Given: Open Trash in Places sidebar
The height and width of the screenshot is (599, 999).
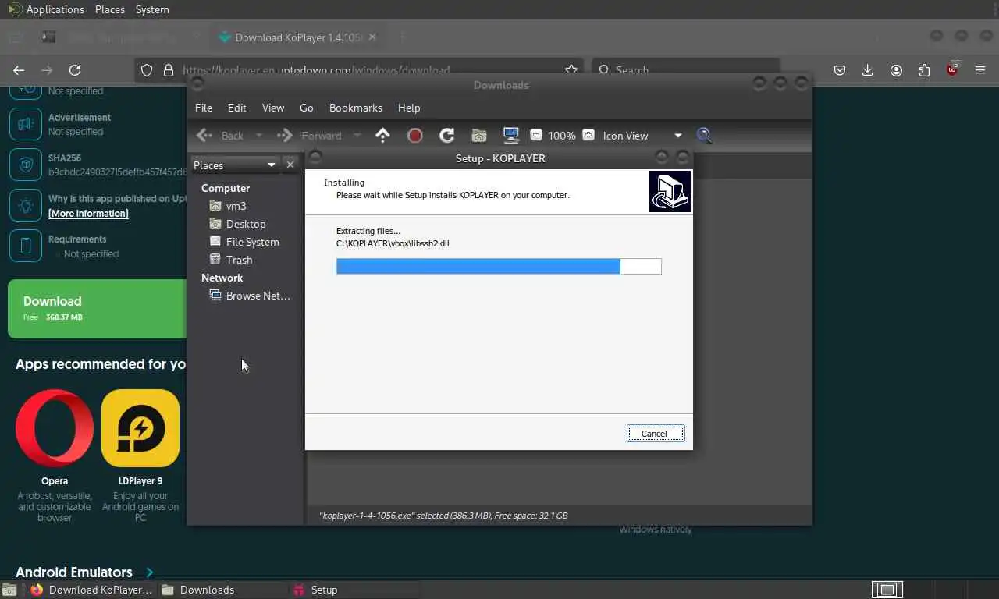Looking at the screenshot, I should click(230, 260).
